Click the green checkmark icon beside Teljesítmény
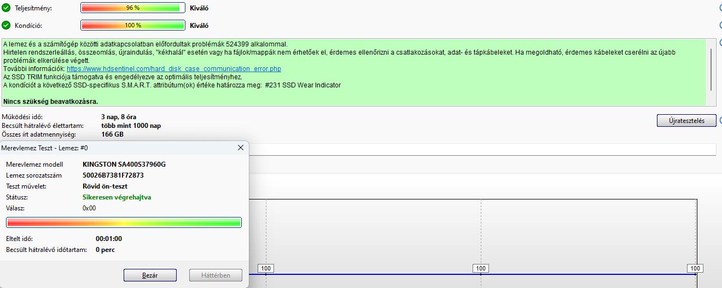The image size is (722, 288). click(6, 8)
